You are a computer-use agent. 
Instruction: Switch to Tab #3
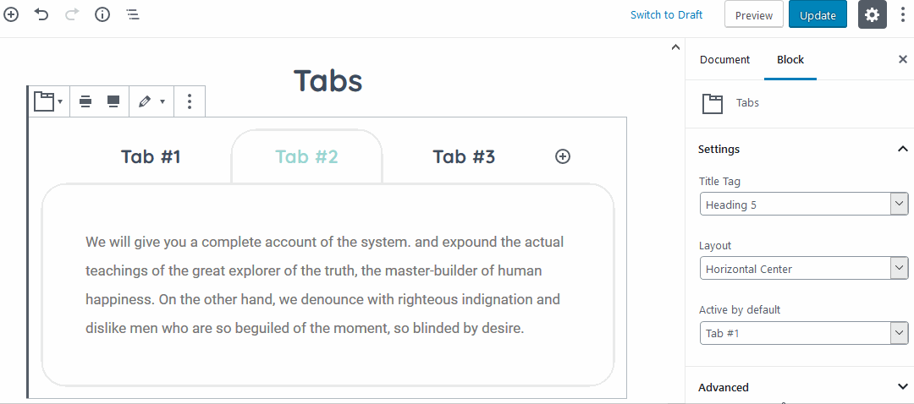point(464,156)
